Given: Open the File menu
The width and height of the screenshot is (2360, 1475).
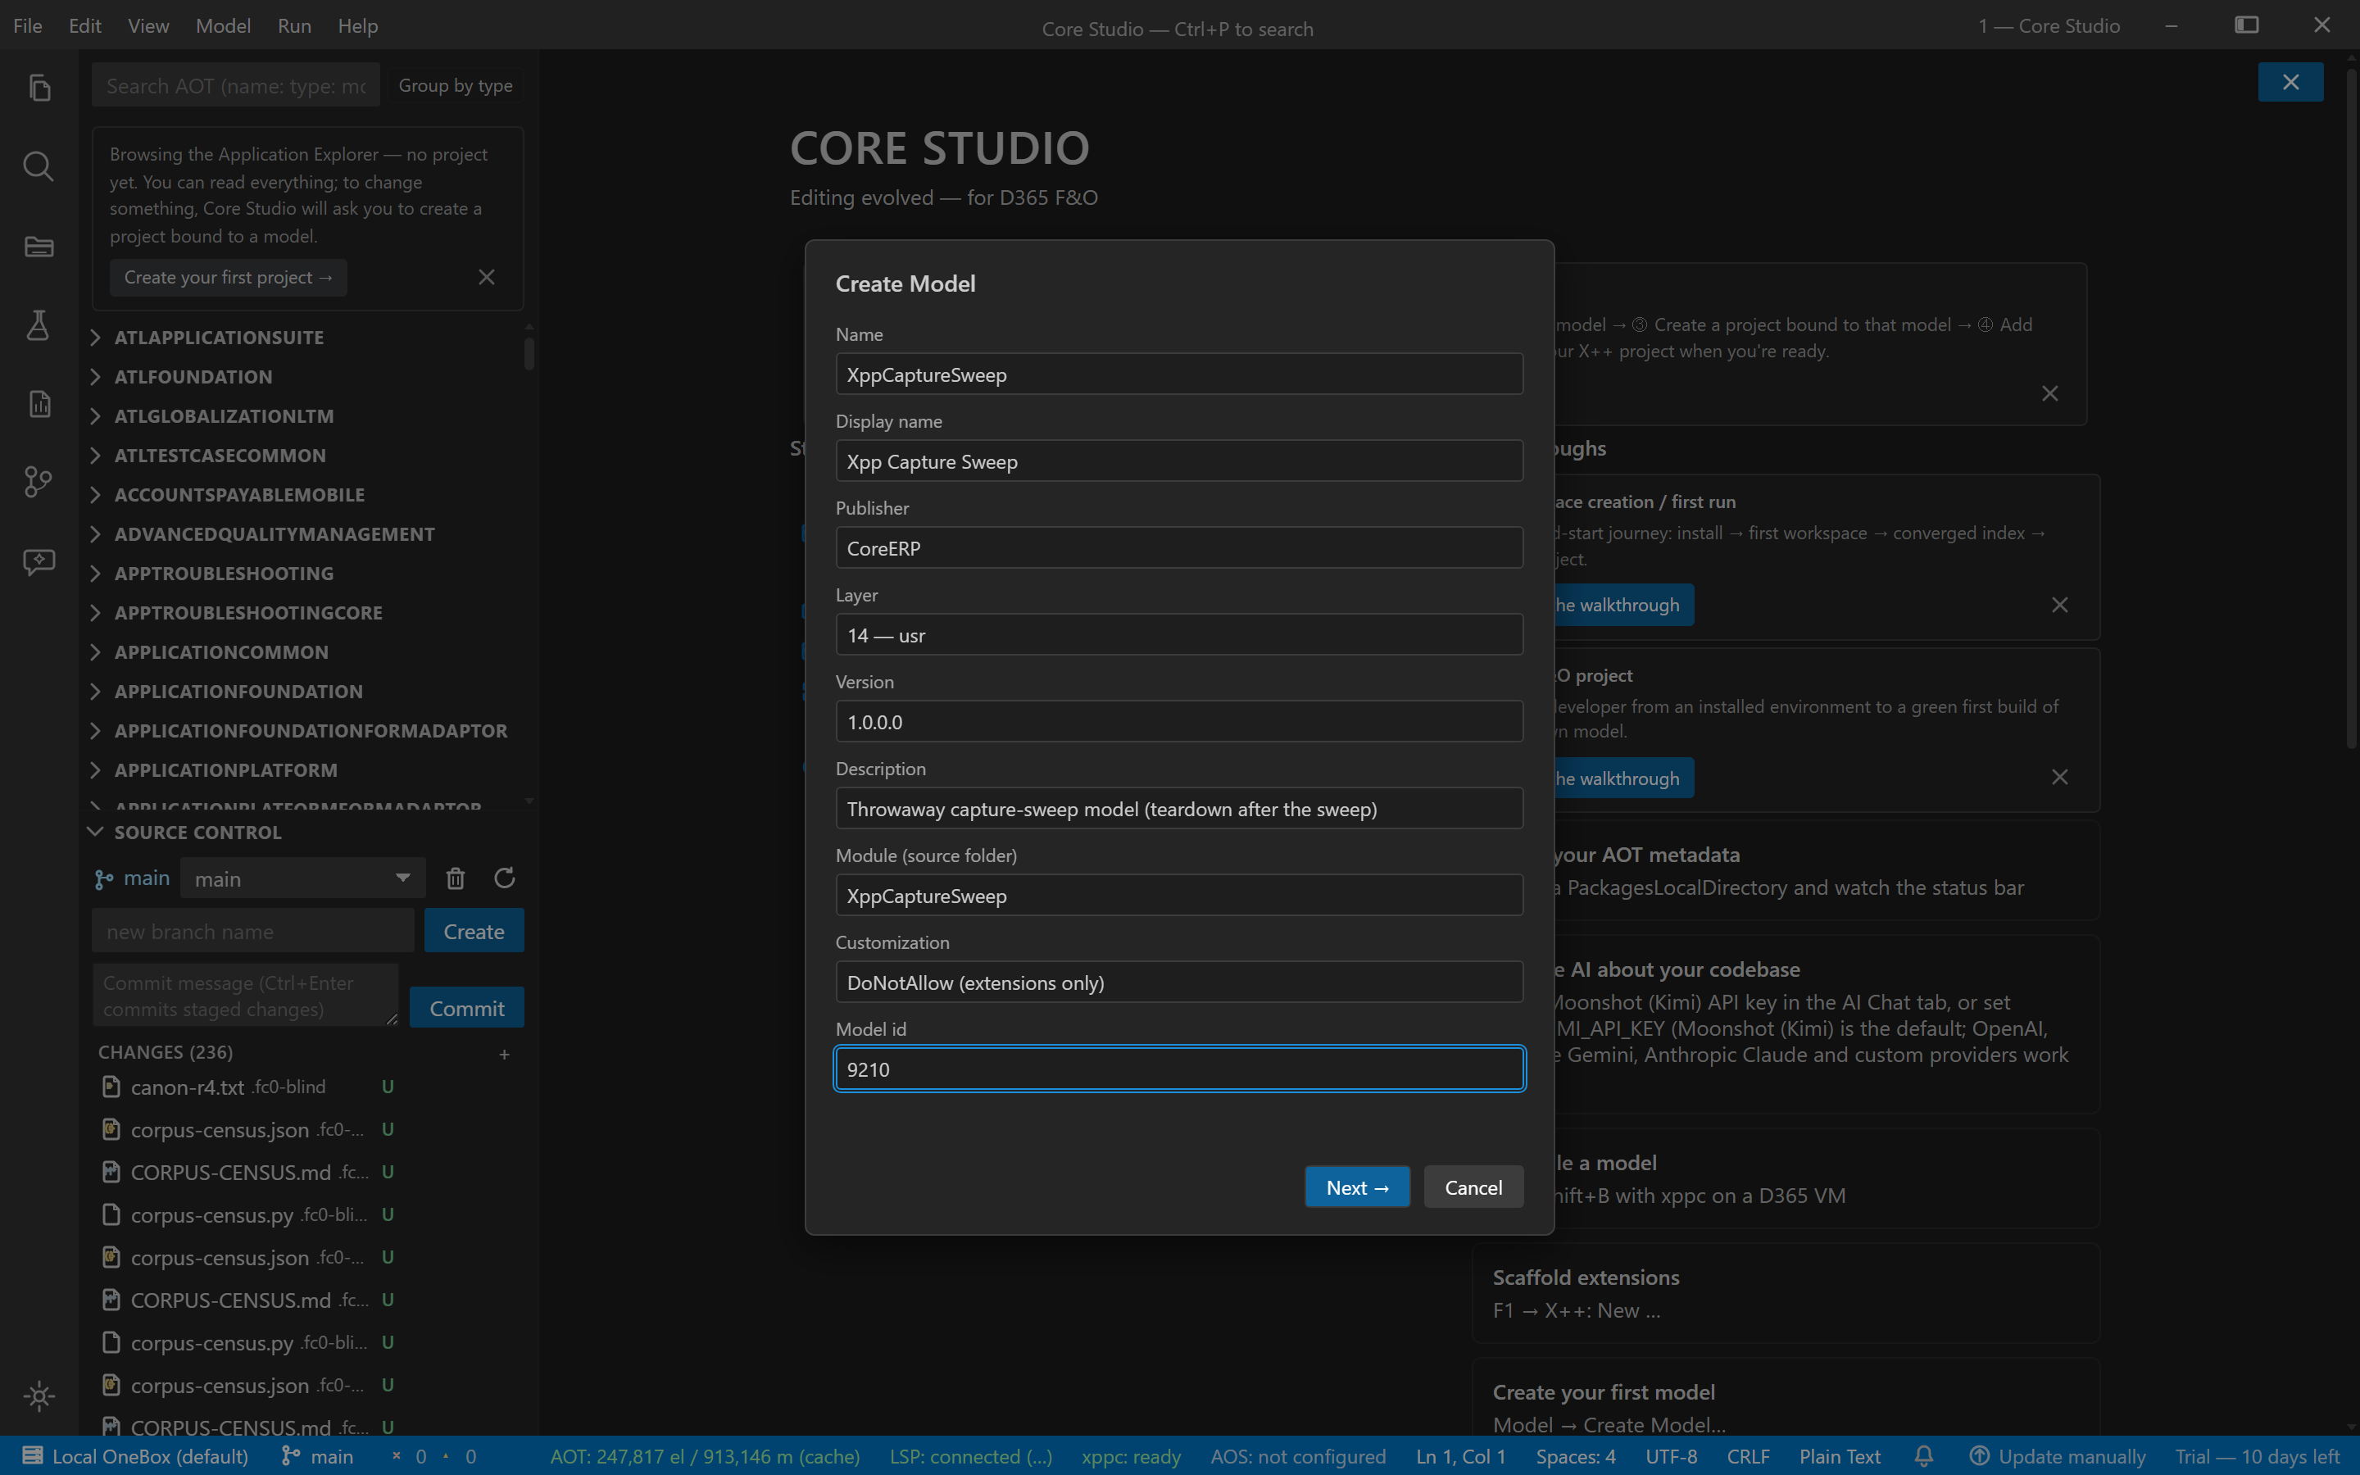Looking at the screenshot, I should click(27, 26).
